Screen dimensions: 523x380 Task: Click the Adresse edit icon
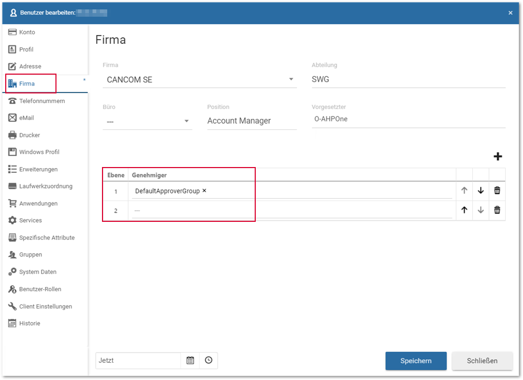pos(13,66)
